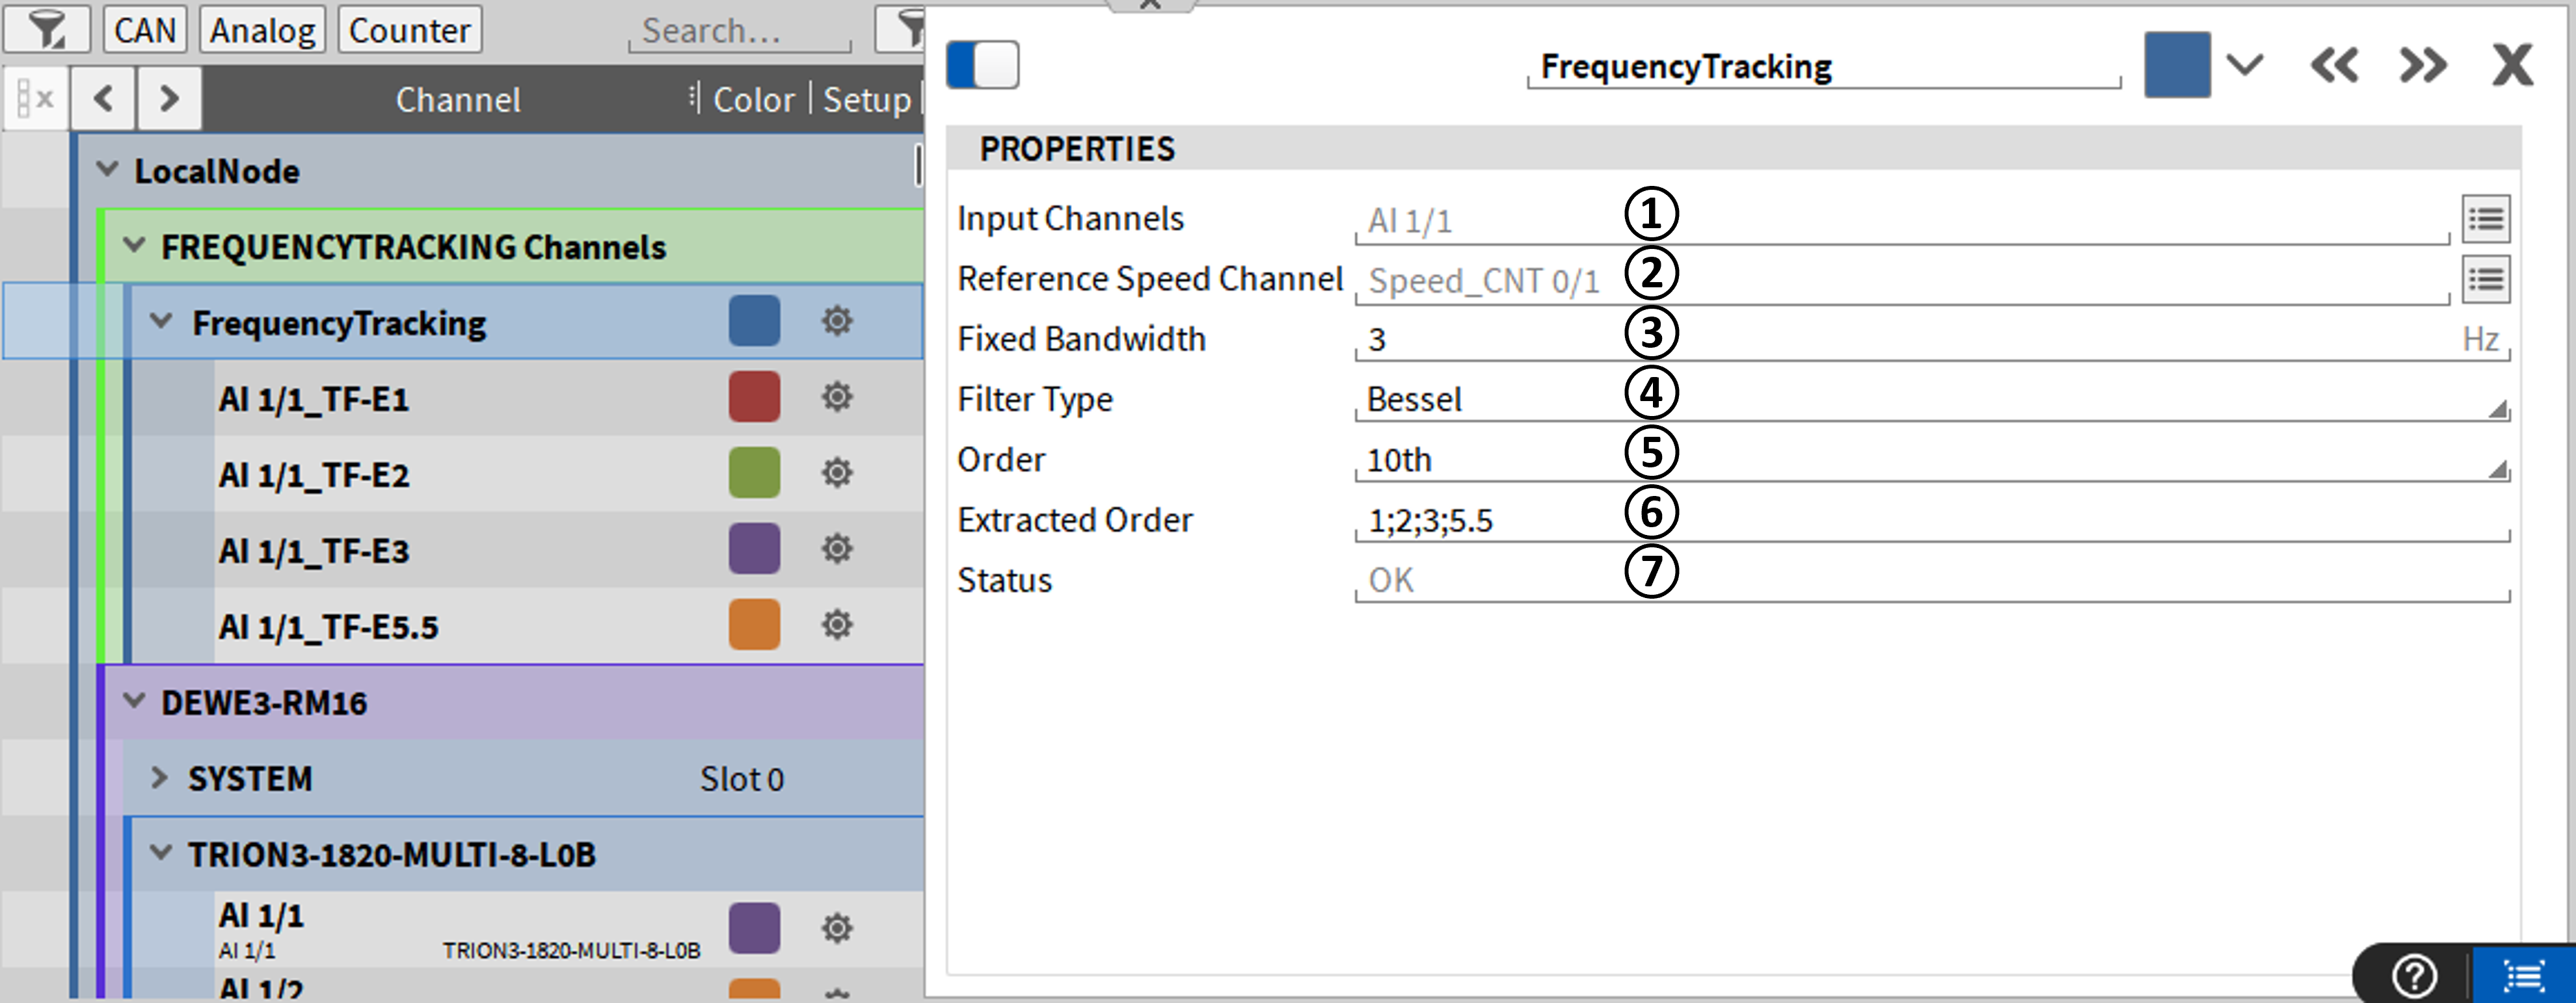Go to the next channel with double-right arrows
This screenshot has height=1003, width=2576.
click(x=2422, y=66)
